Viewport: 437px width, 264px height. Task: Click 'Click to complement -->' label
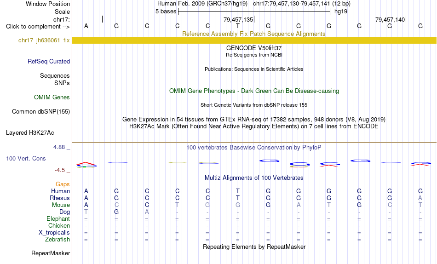click(x=38, y=27)
